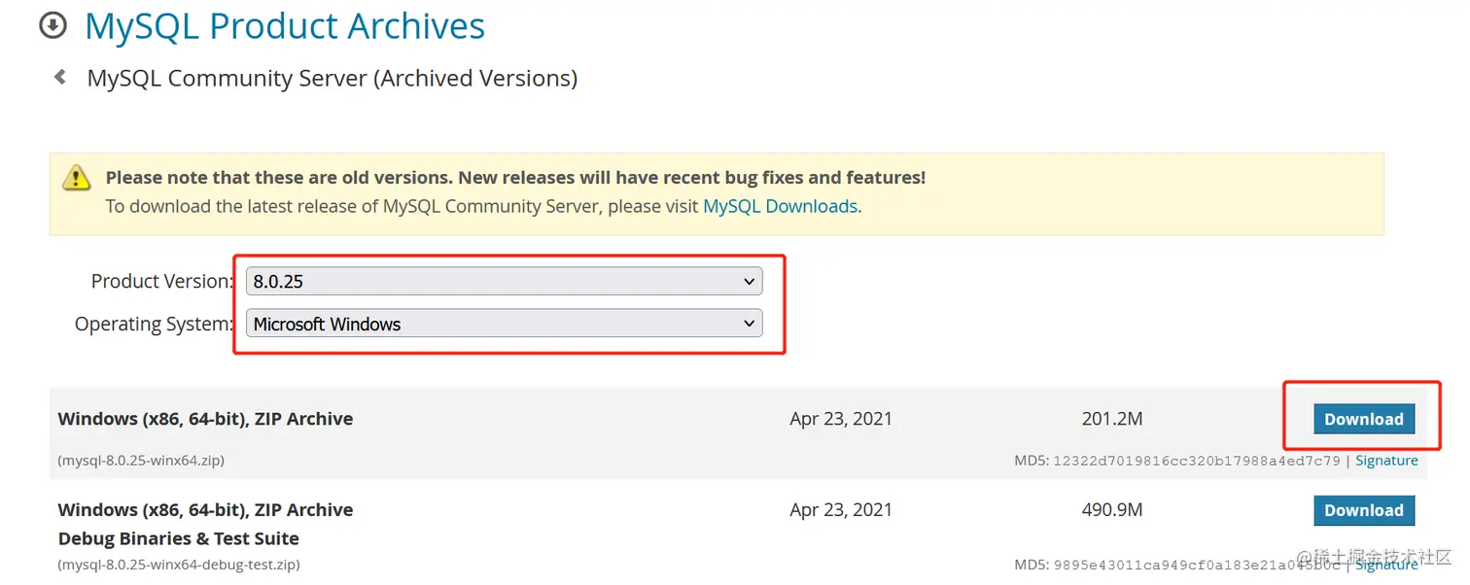1470x585 pixels.
Task: Click the yellow warning triangle icon
Action: coord(77,178)
